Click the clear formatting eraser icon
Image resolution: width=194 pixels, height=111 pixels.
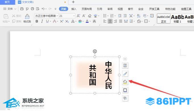point(89,16)
